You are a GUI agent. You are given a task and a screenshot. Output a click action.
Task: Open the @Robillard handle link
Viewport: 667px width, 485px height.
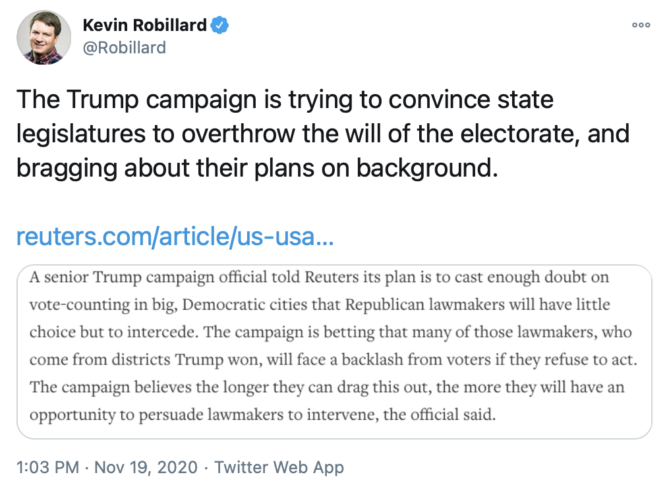click(124, 47)
